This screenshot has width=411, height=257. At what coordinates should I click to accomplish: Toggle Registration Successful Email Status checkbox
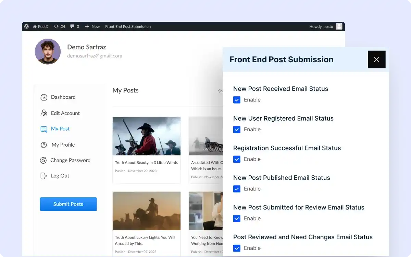tap(237, 159)
